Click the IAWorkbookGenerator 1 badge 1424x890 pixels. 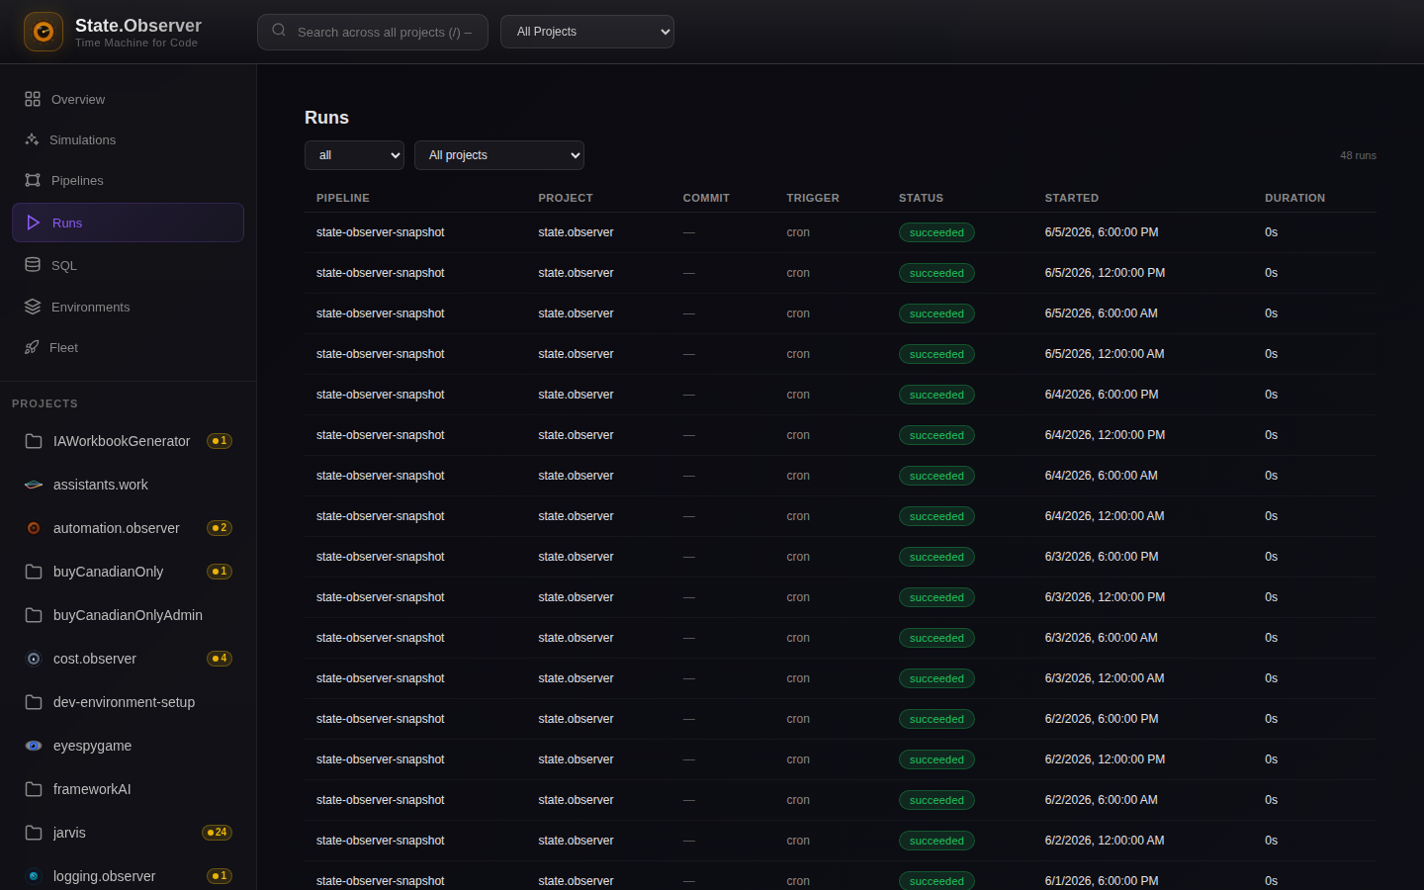click(220, 441)
